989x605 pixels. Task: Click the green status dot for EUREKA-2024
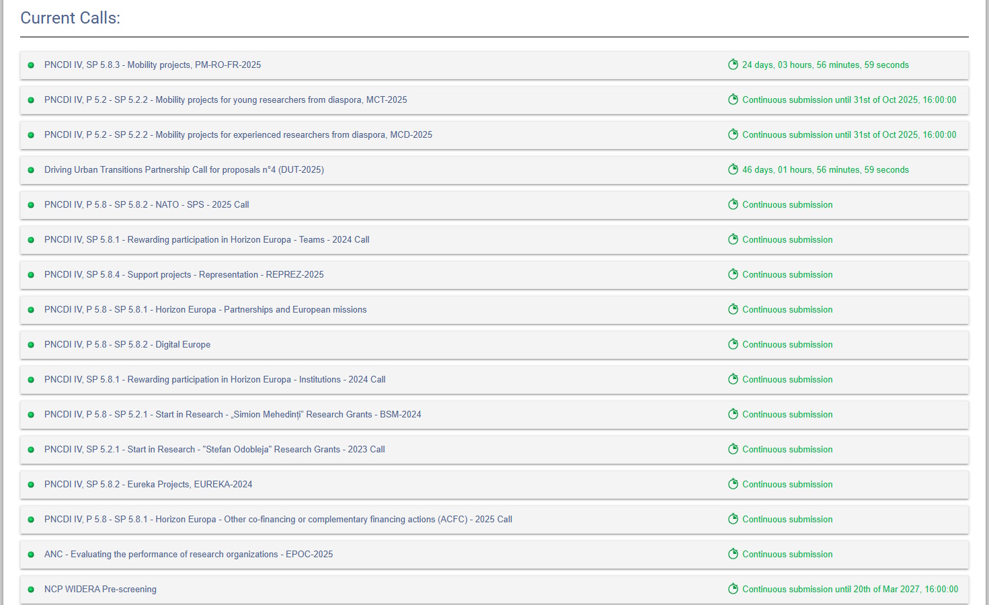[x=31, y=485]
